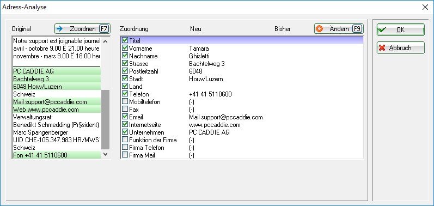The height and width of the screenshot is (206, 434).
Task: Select the 'Bachtelweg 3' line in Original
Action: tap(57, 79)
